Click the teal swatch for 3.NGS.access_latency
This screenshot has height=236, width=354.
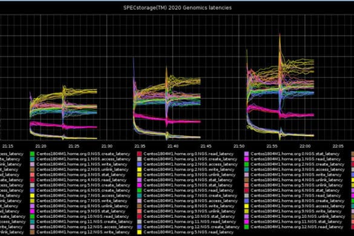click(x=246, y=169)
